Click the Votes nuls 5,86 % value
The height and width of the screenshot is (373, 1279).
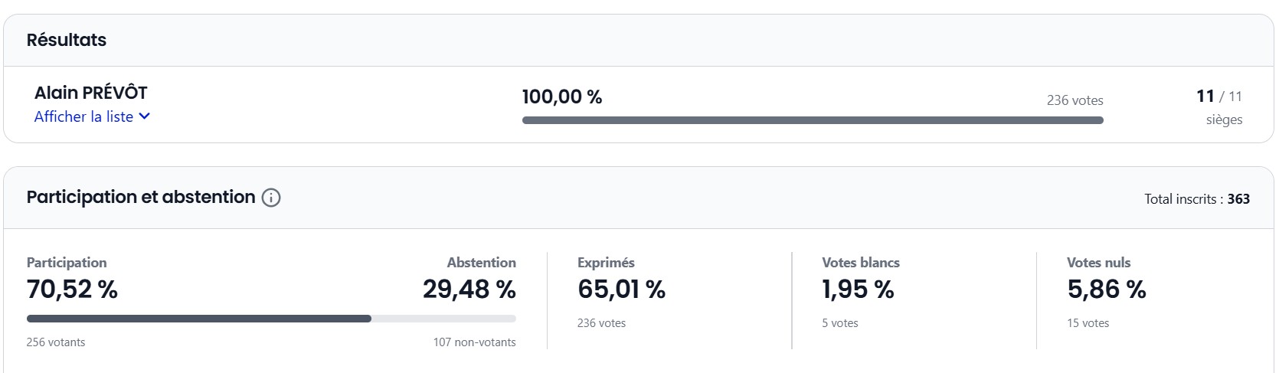tap(1106, 290)
